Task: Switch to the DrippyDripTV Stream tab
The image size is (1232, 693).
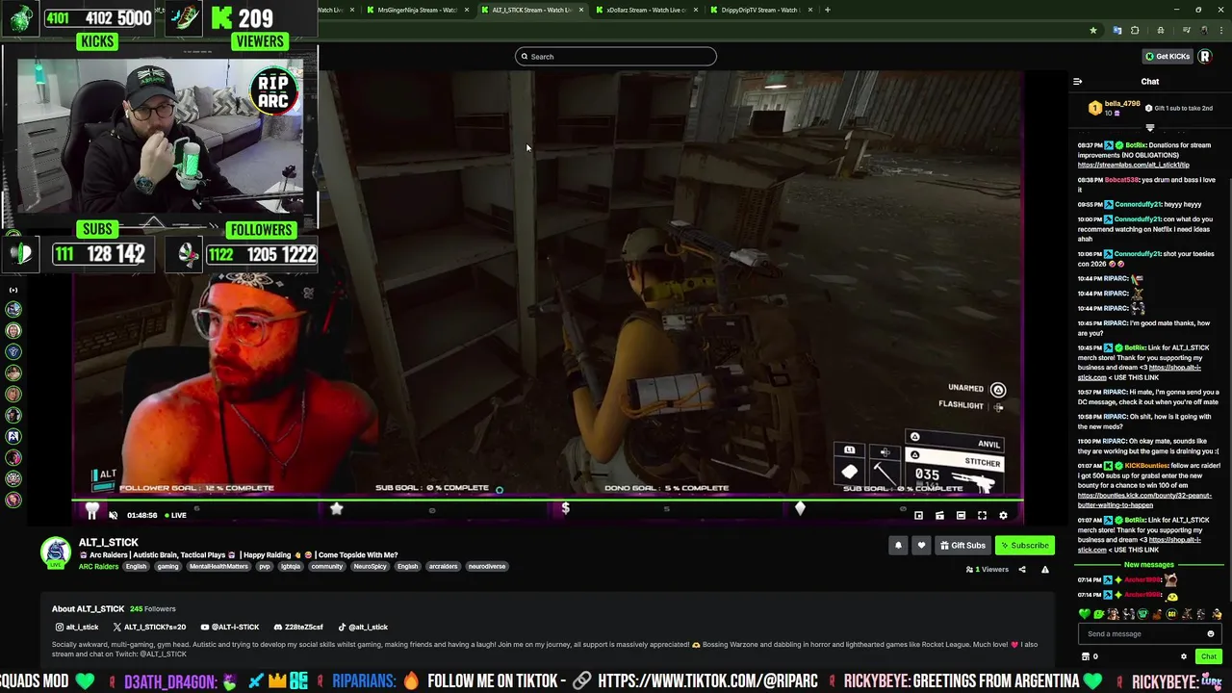Action: 760,10
